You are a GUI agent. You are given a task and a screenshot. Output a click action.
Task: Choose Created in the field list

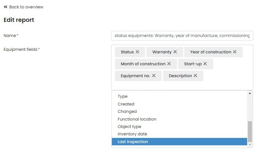point(126,104)
